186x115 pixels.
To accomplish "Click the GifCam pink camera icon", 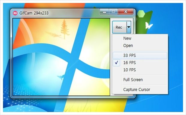I will coord(15,13).
